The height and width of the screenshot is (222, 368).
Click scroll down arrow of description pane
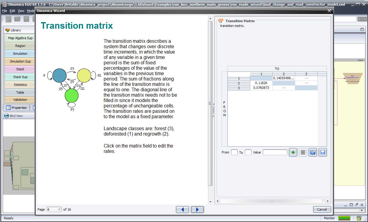[210, 202]
